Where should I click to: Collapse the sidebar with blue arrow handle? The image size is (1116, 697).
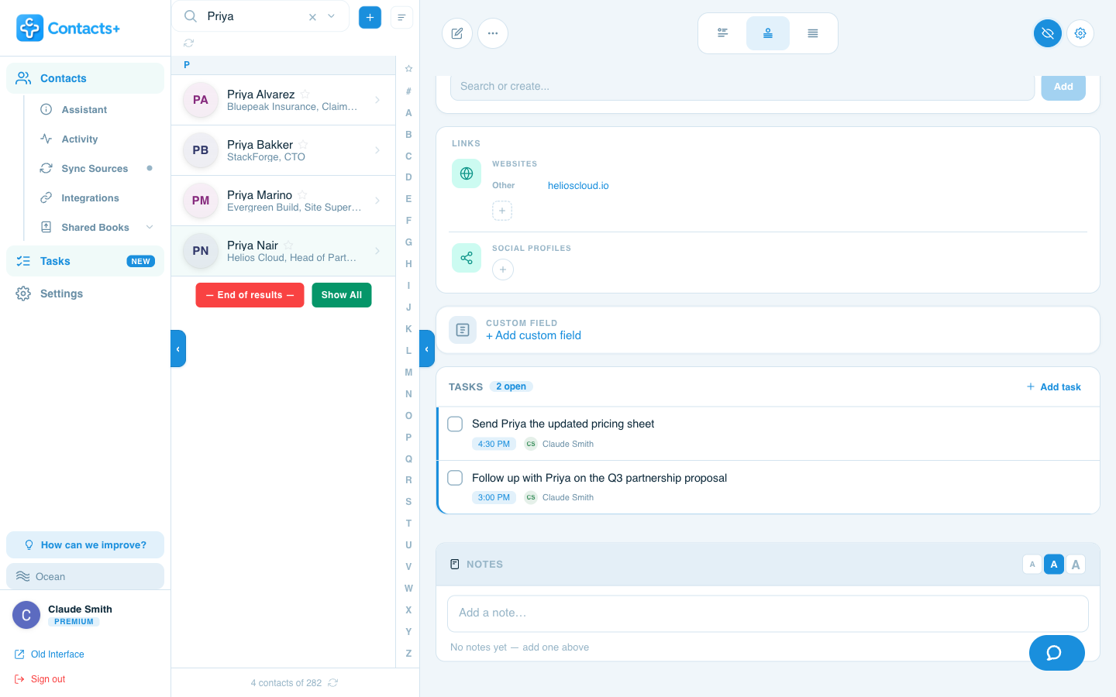[178, 348]
